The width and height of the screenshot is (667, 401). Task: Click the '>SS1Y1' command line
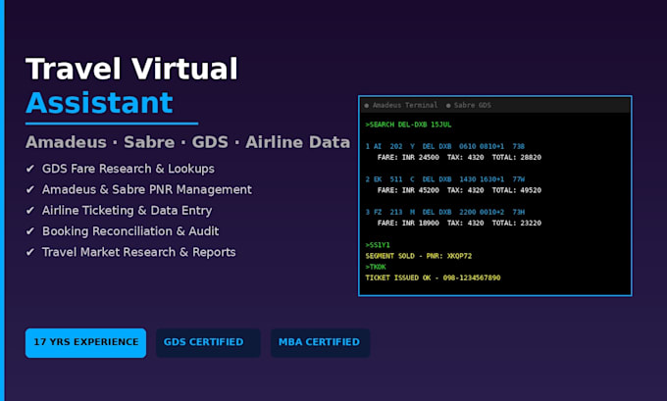[378, 245]
